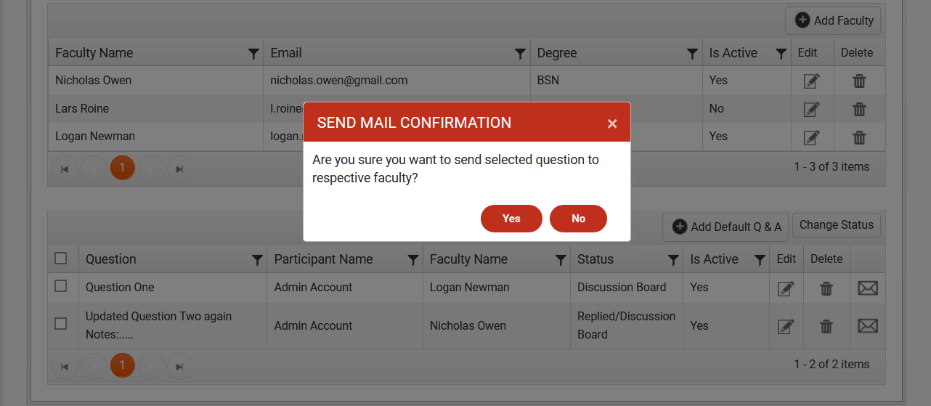Close the Send Mail Confirmation dialog
The image size is (931, 406).
point(612,123)
